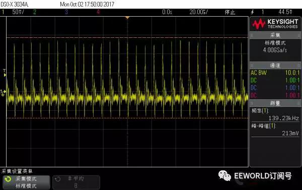
Task: Click the orange trigger time marker triangle
Action: pos(127,18)
